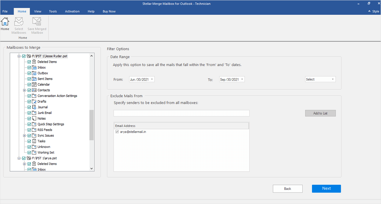Select the RSS Feeds folder label
Screen dimensions: 381x204
[45, 130]
